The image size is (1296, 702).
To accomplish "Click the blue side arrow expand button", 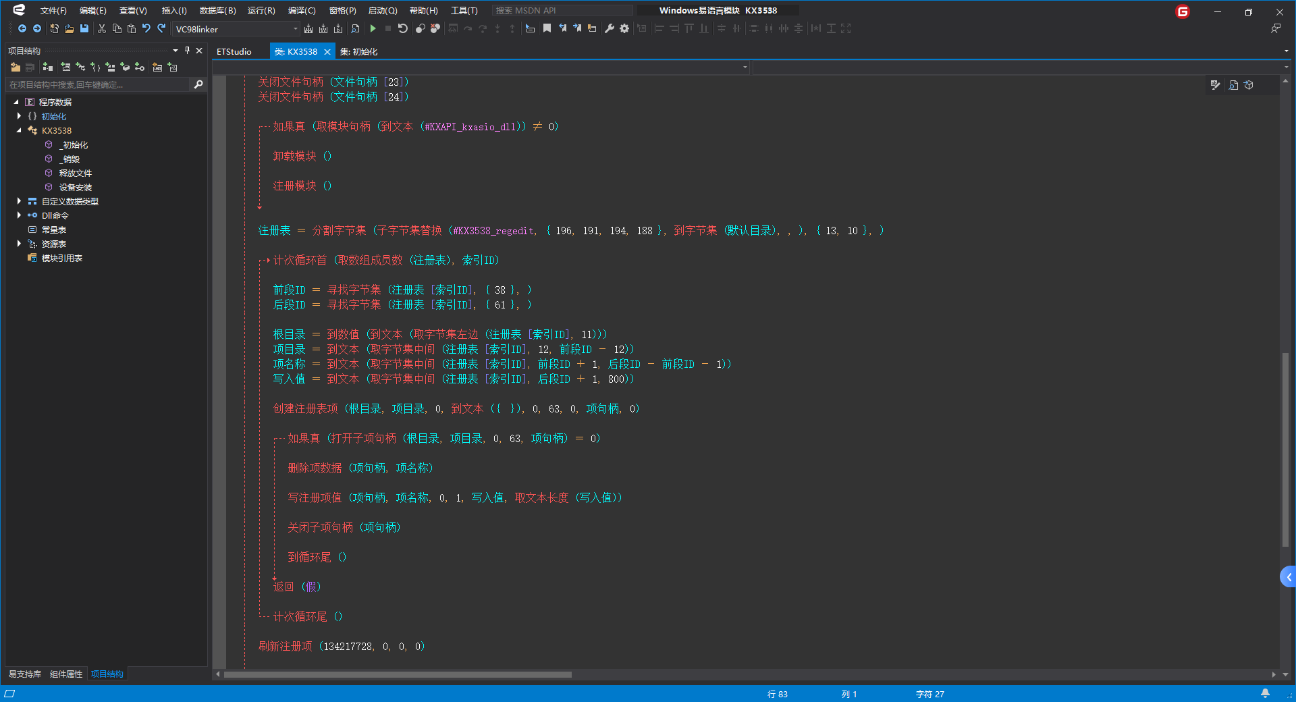I will pos(1289,576).
